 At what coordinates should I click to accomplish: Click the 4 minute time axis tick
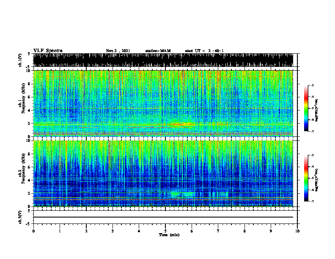139,231
